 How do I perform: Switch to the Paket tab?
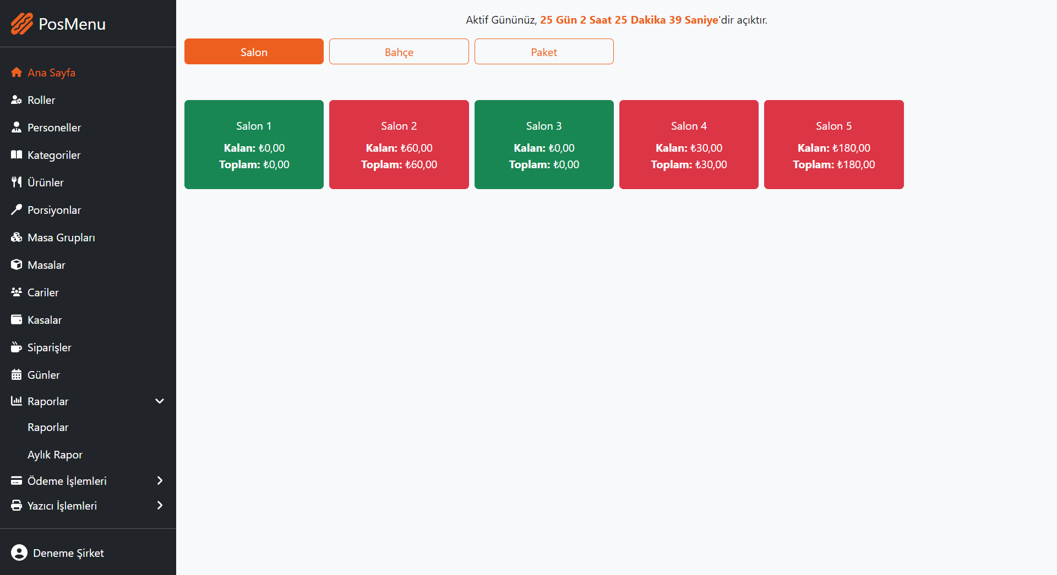[x=543, y=52]
